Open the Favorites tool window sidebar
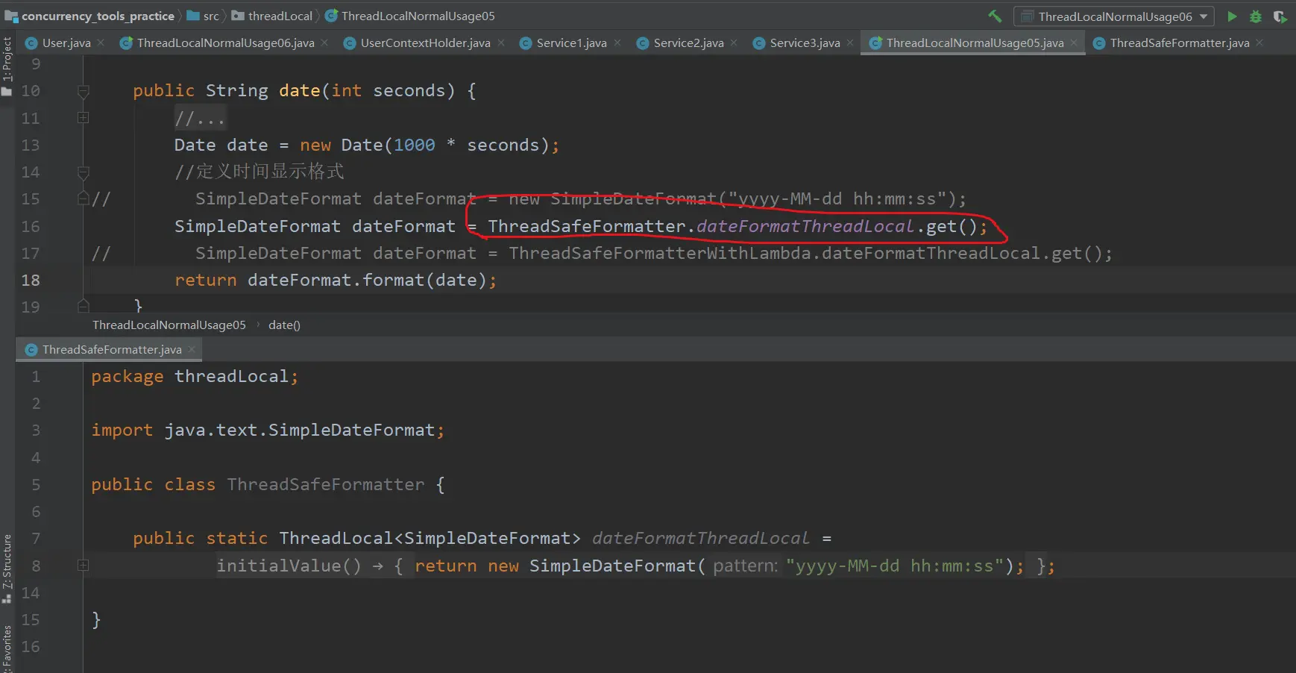 tap(7, 648)
